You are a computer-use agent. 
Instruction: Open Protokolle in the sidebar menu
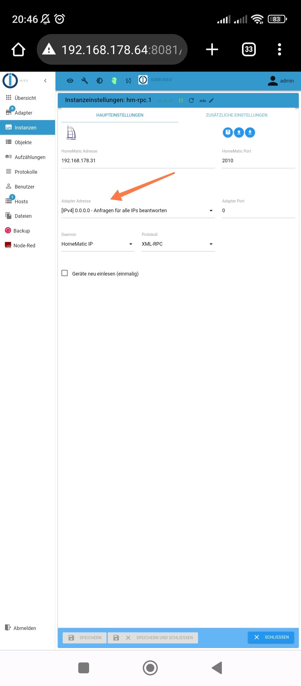click(x=26, y=172)
